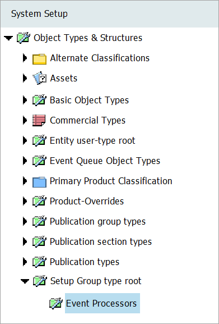Collapse the Object Types & Structures node

(x=8, y=38)
